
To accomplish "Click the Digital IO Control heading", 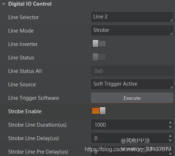I will coord(30,4).
